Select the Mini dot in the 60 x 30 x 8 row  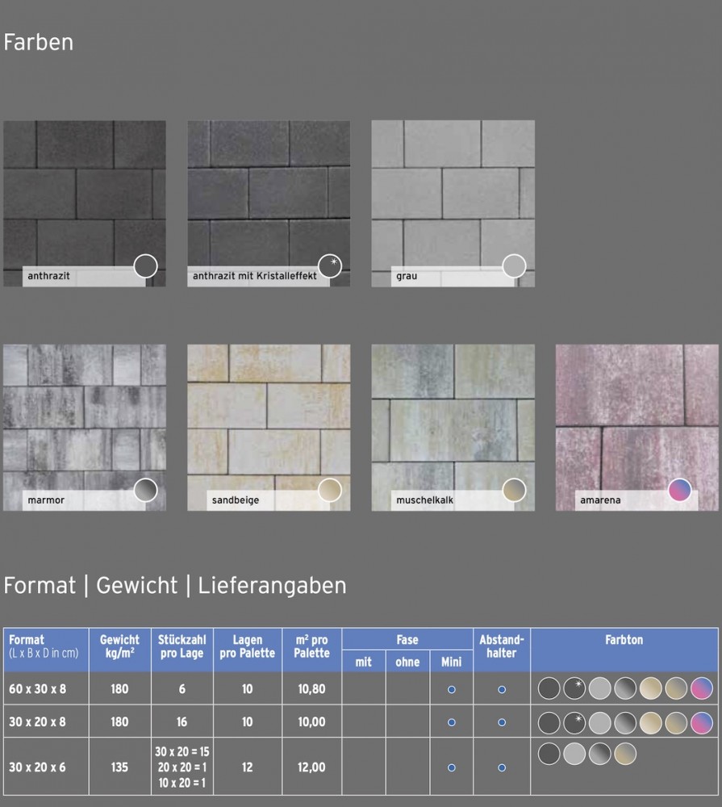(452, 689)
